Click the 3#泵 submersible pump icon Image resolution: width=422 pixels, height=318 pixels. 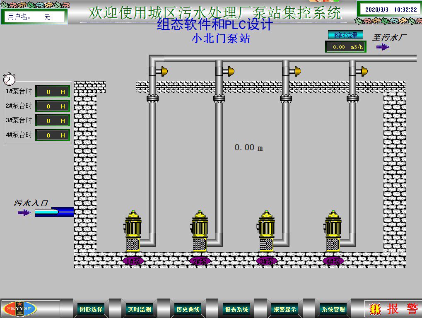pyautogui.click(x=266, y=231)
